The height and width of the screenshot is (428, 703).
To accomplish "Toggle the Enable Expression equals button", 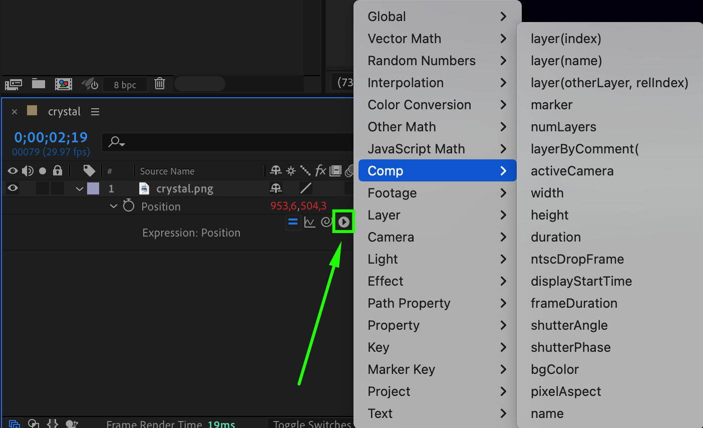I will [x=293, y=222].
